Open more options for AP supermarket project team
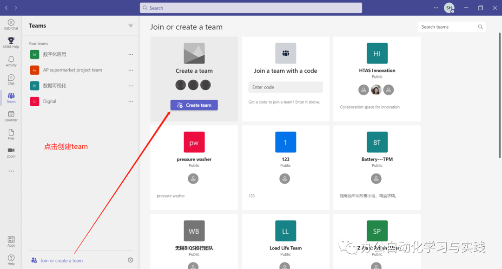The width and height of the screenshot is (502, 269). (131, 70)
